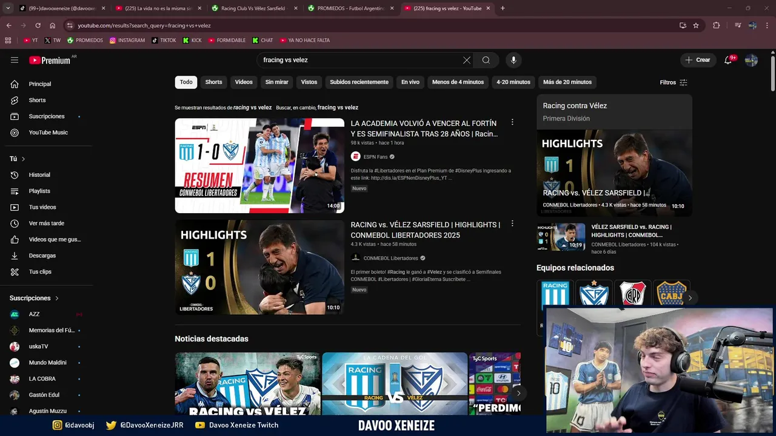Select the Videos filter chip
The height and width of the screenshot is (436, 776).
coord(244,82)
